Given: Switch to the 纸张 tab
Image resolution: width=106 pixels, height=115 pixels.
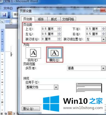Looking at the screenshot, I should click(41, 19).
